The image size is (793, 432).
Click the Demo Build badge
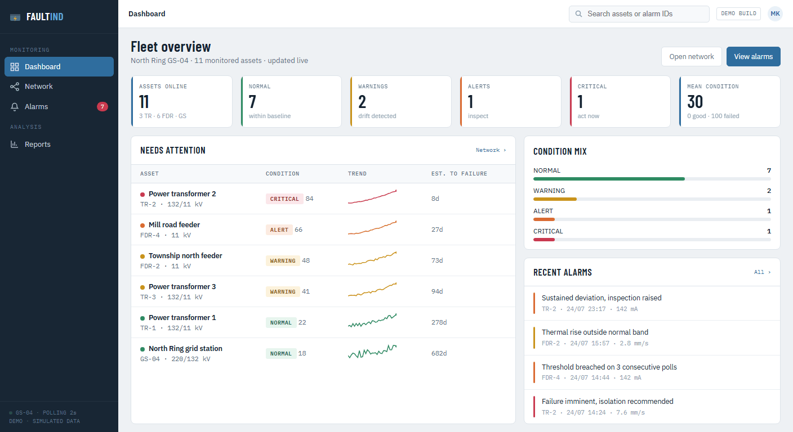click(739, 13)
